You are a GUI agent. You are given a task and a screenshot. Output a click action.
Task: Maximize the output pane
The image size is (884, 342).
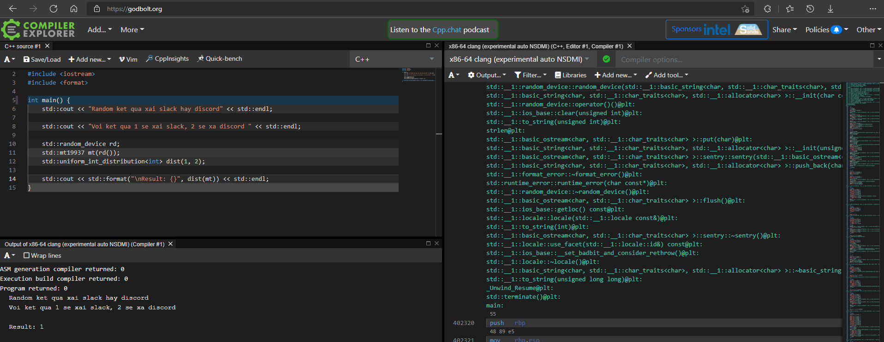(x=428, y=243)
